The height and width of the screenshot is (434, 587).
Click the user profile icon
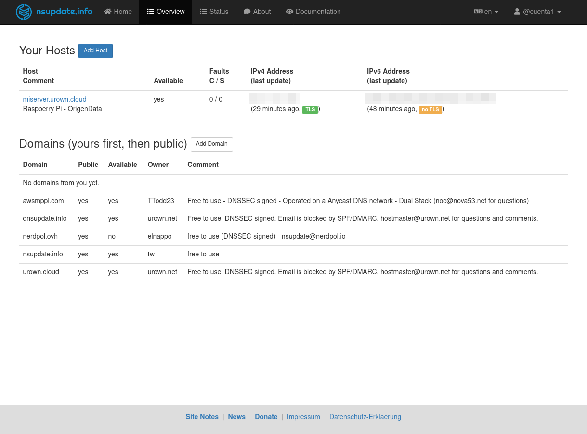517,12
